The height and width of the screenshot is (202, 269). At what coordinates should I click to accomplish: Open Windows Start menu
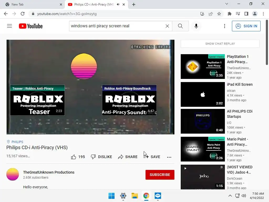(111, 196)
